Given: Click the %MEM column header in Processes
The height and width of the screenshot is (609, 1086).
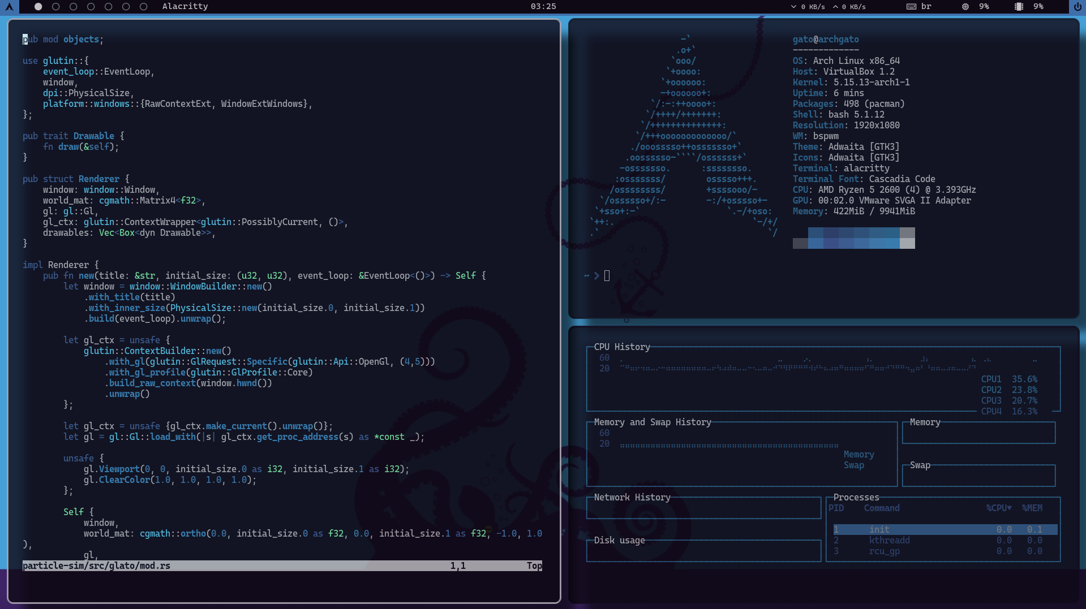Looking at the screenshot, I should pyautogui.click(x=1032, y=508).
